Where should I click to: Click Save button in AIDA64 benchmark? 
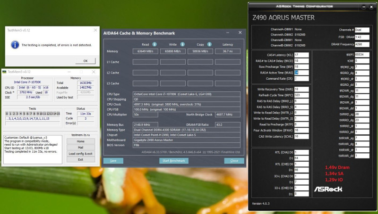pos(113,161)
